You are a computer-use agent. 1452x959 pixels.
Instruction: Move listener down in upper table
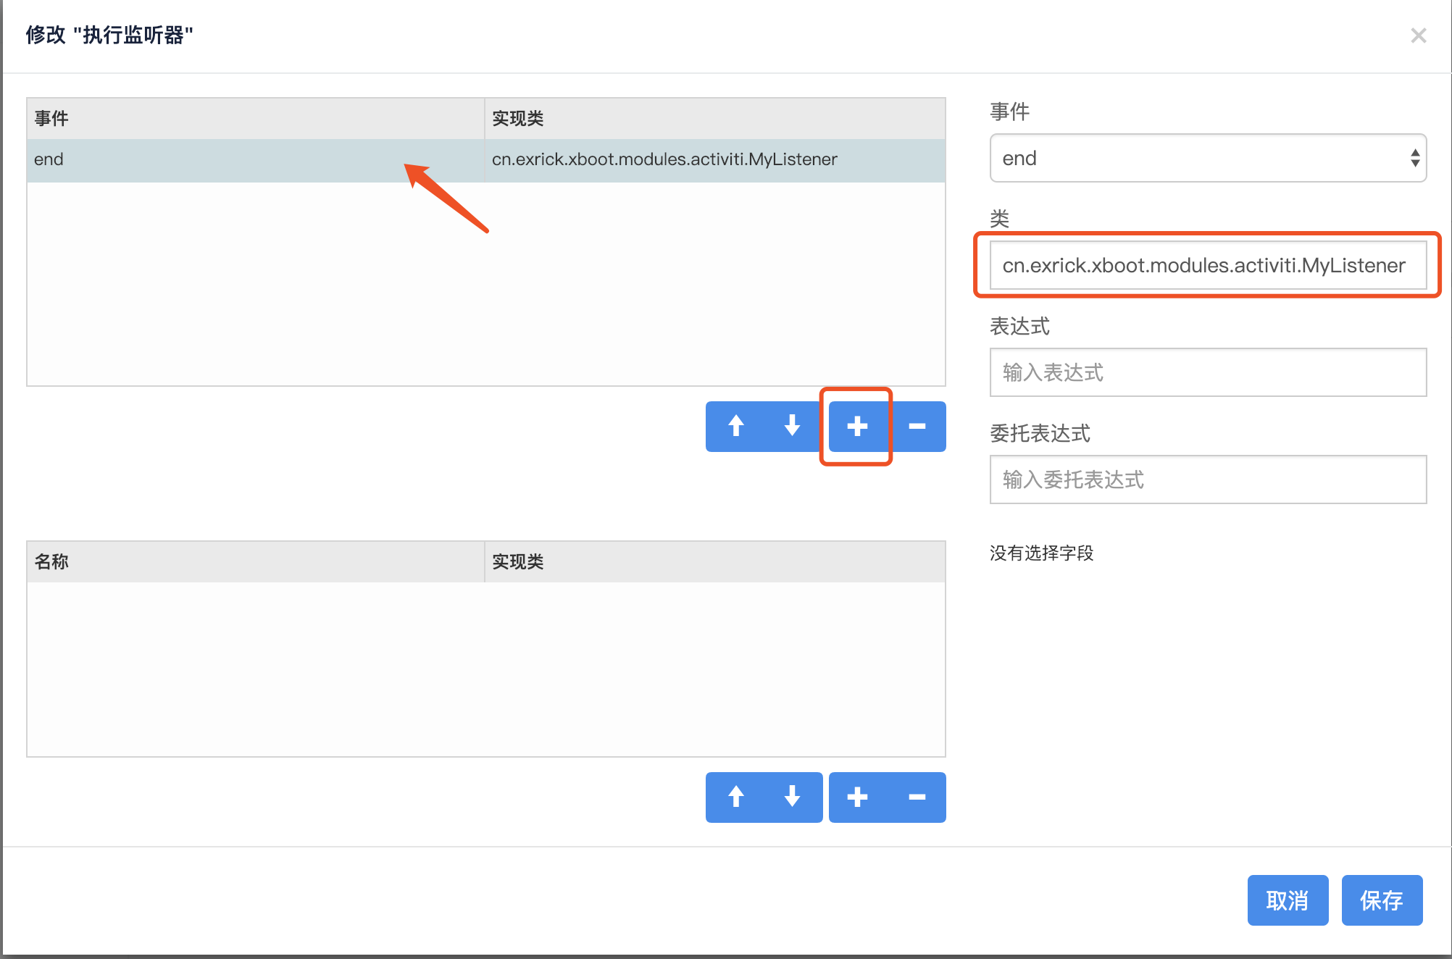pyautogui.click(x=792, y=426)
